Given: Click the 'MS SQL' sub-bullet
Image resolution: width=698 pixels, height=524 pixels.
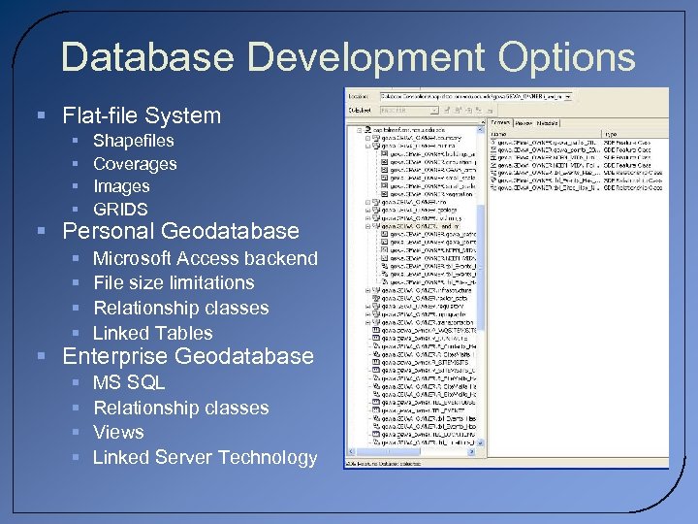Looking at the screenshot, I should click(129, 382).
